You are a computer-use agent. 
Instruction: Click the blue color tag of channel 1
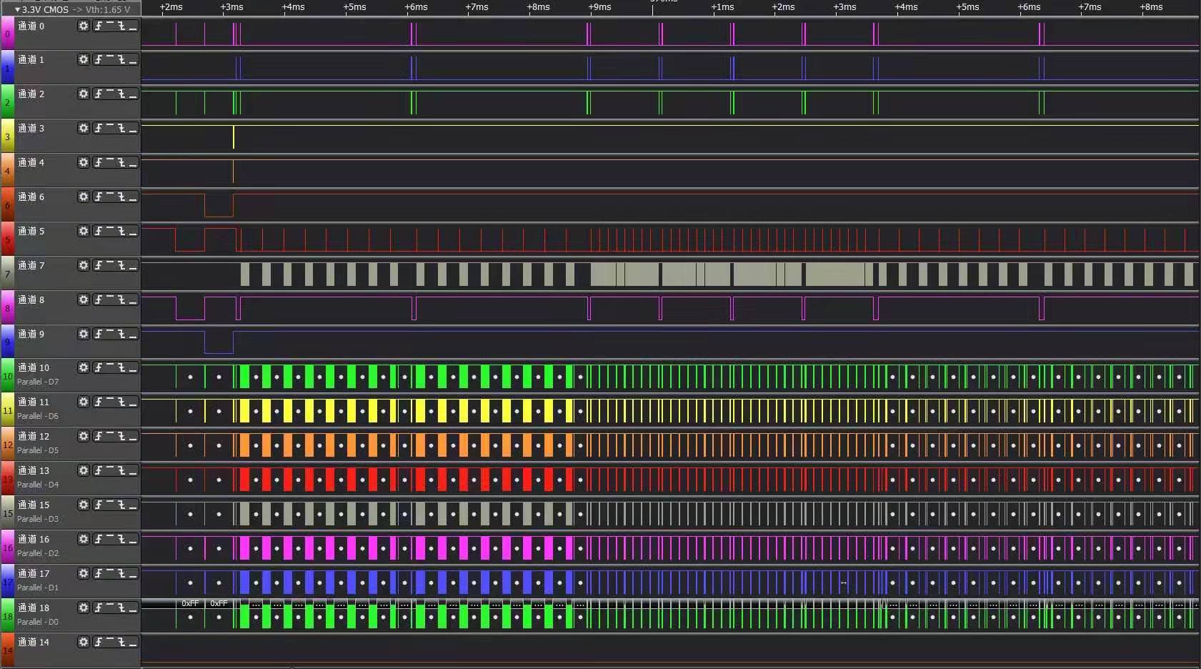(x=7, y=68)
